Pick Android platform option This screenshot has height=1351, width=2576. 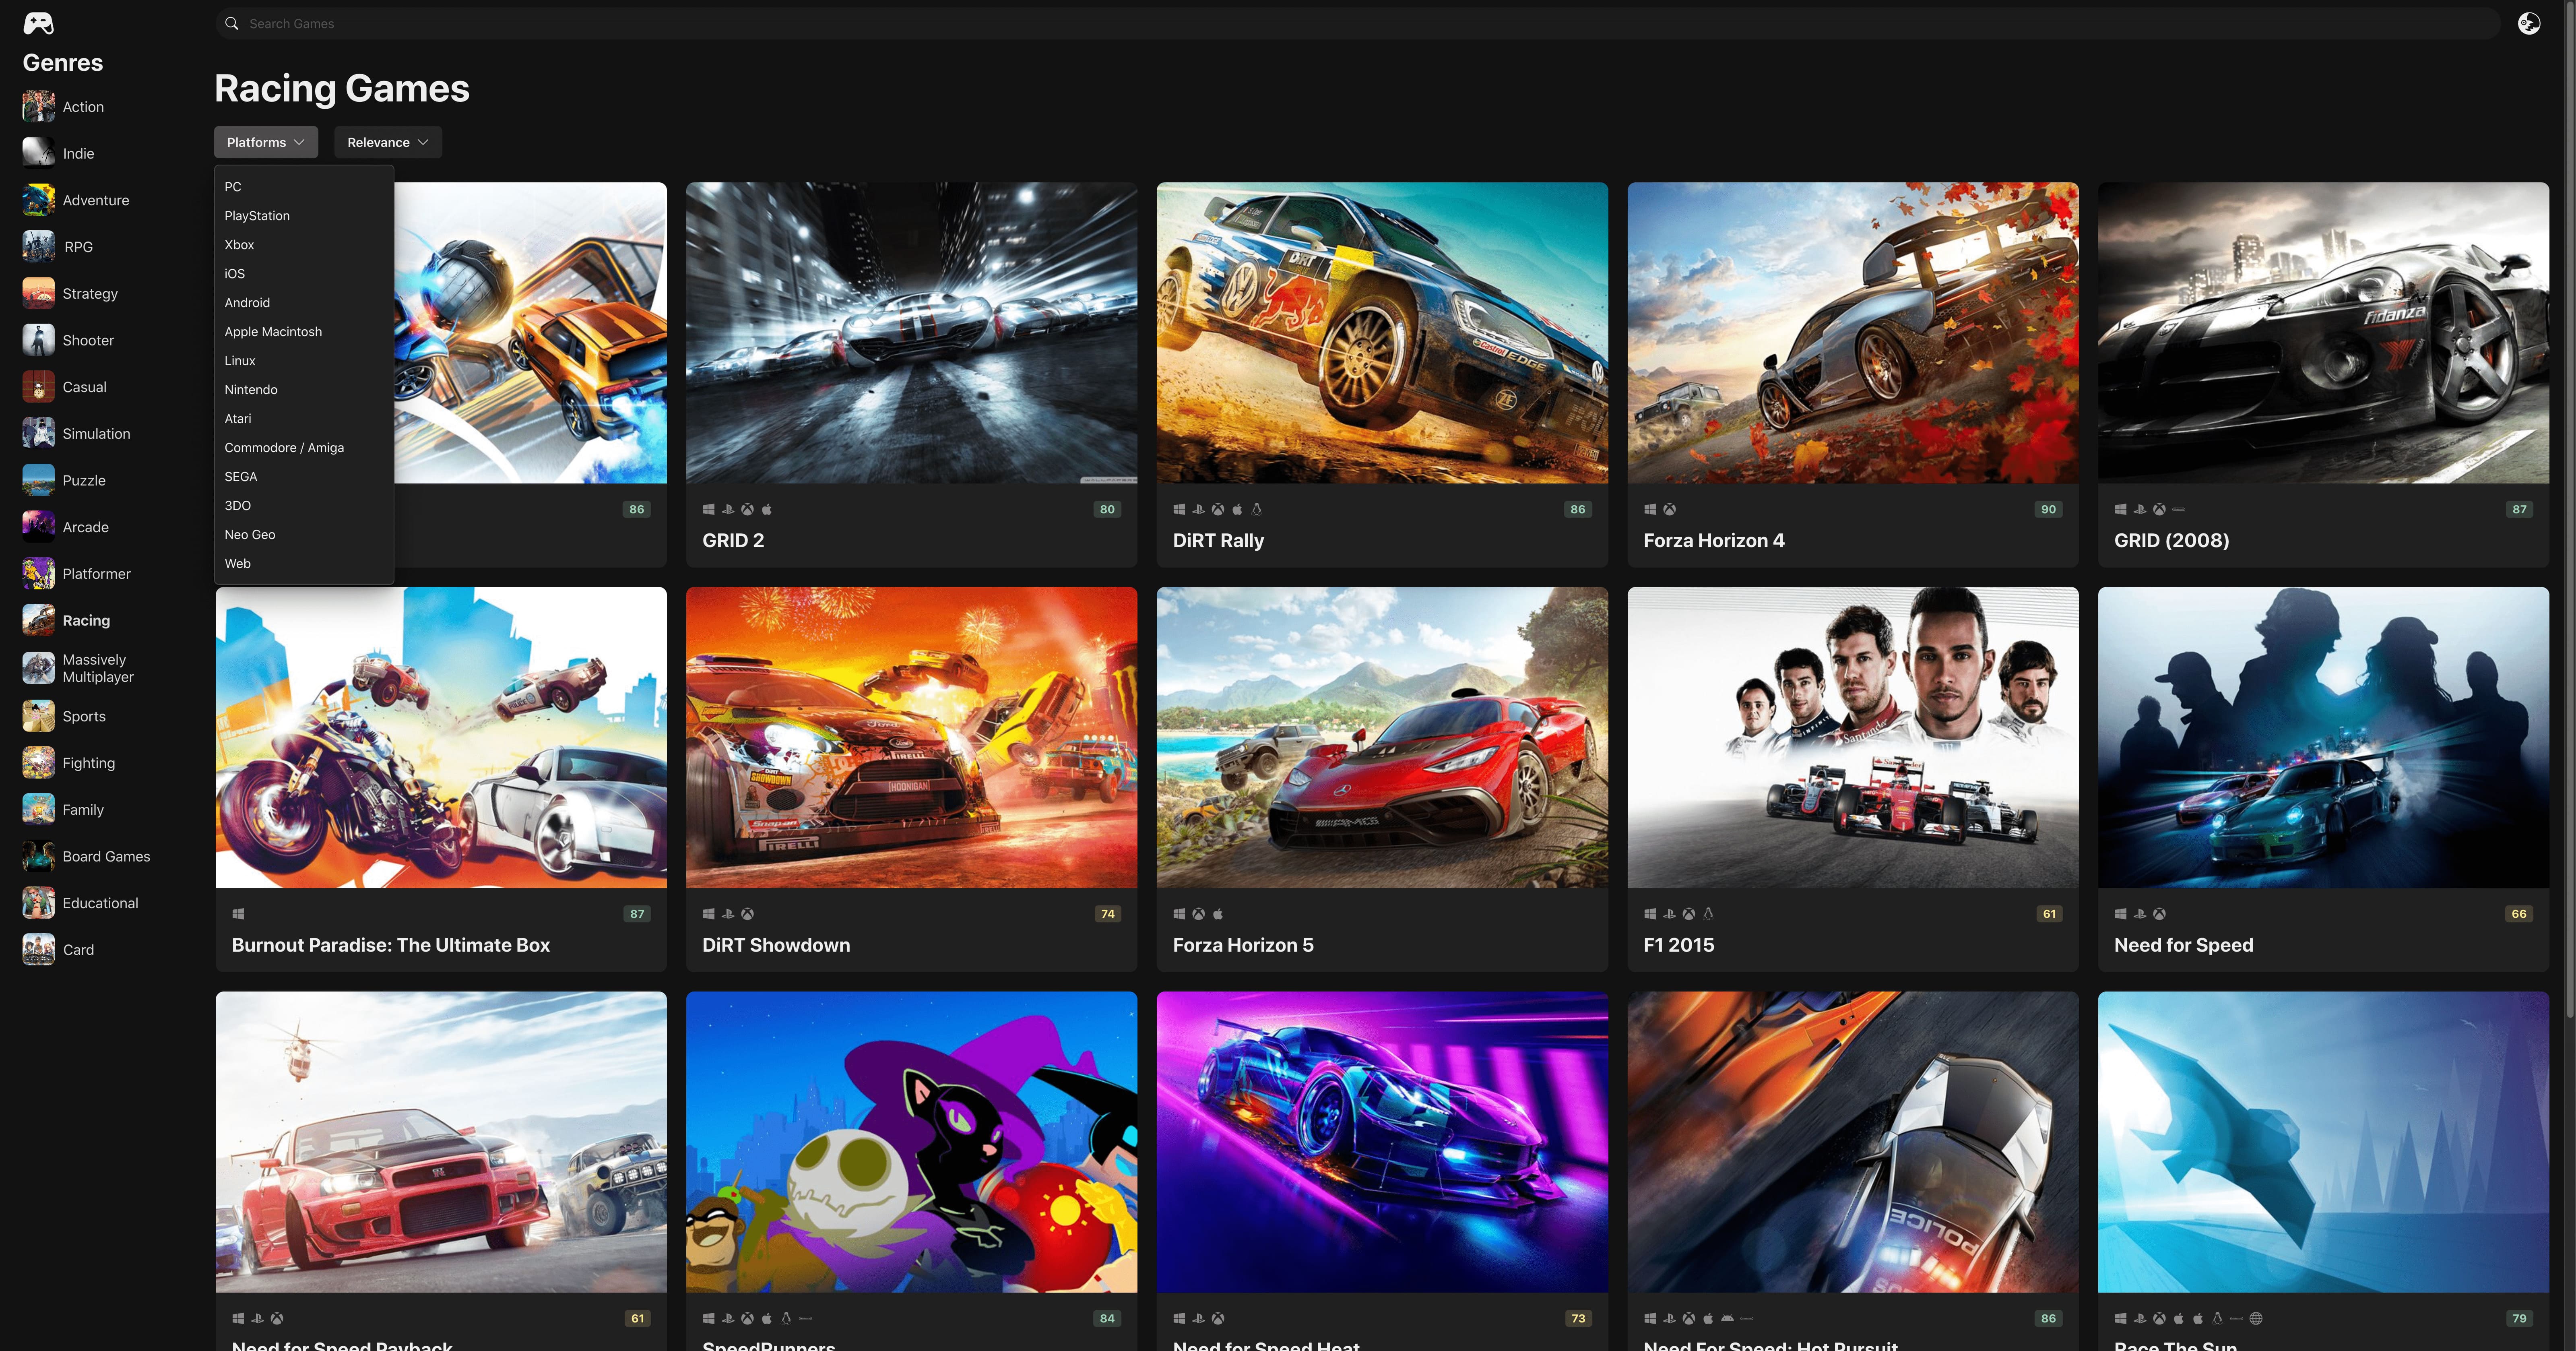tap(304, 303)
